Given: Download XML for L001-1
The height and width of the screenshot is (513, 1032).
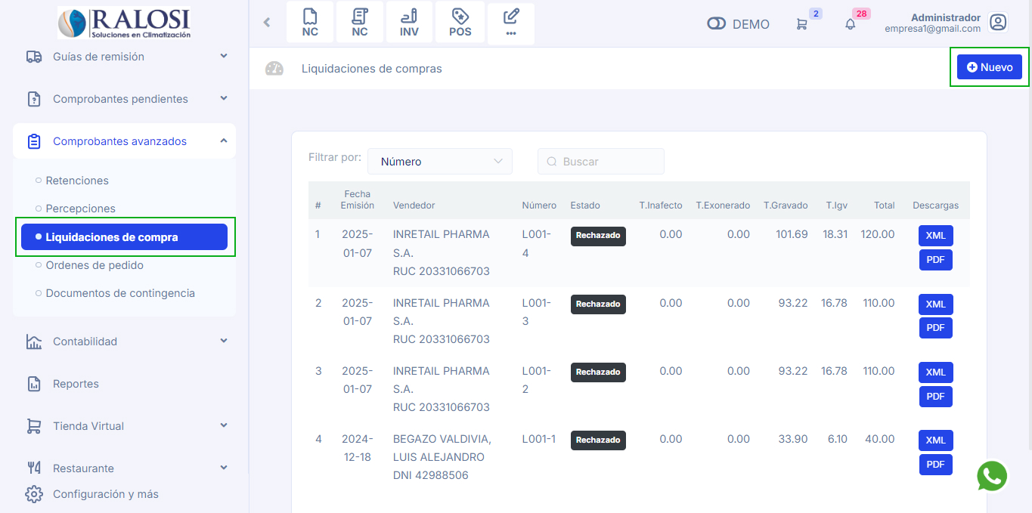Looking at the screenshot, I should 936,440.
